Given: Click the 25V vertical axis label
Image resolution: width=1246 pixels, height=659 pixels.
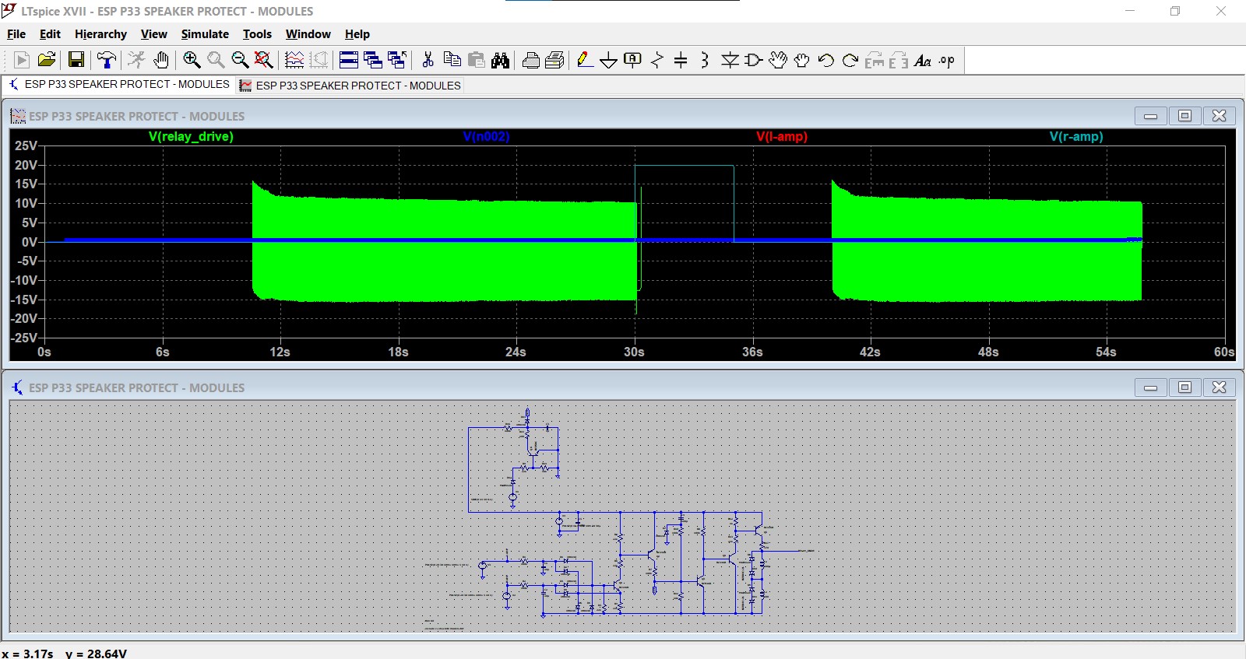Looking at the screenshot, I should tap(26, 145).
